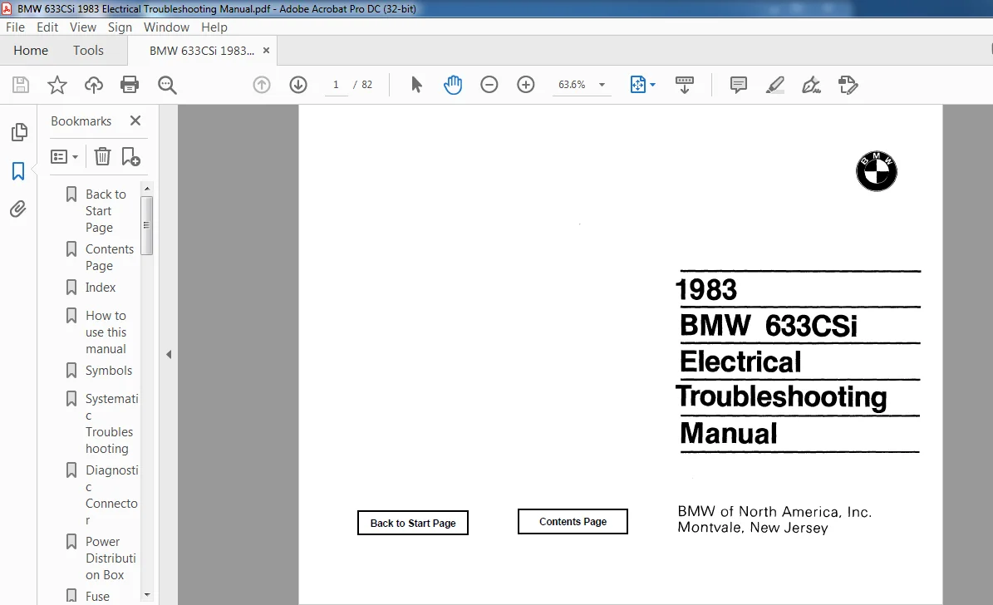993x605 pixels.
Task: Open the Sign menu
Action: click(120, 27)
